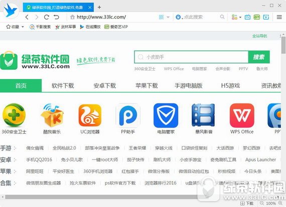
Task: Open 千影搜索 bookmark
Action: [40, 27]
